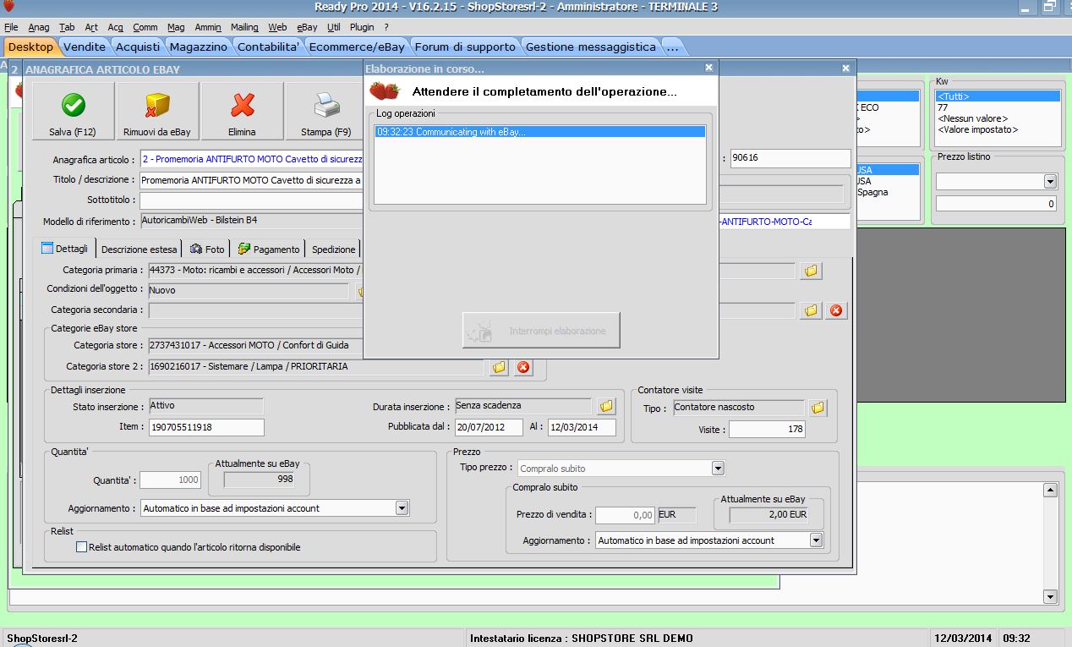The height and width of the screenshot is (647, 1072).
Task: Click the Visite field showing 178
Action: coord(767,430)
